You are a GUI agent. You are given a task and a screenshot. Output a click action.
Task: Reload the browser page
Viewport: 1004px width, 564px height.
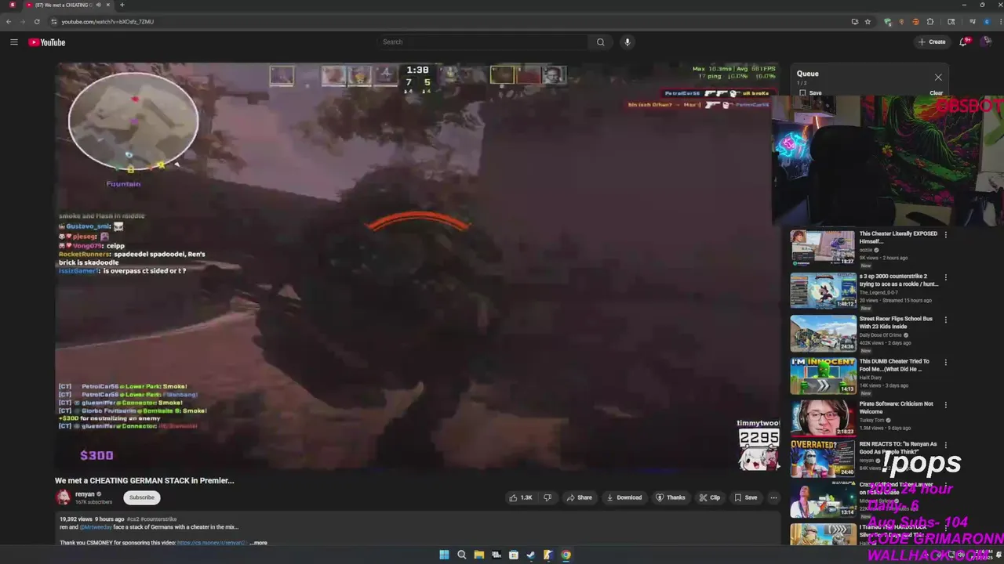pos(37,22)
